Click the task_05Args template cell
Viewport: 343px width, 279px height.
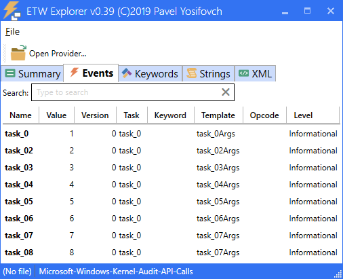click(218, 202)
